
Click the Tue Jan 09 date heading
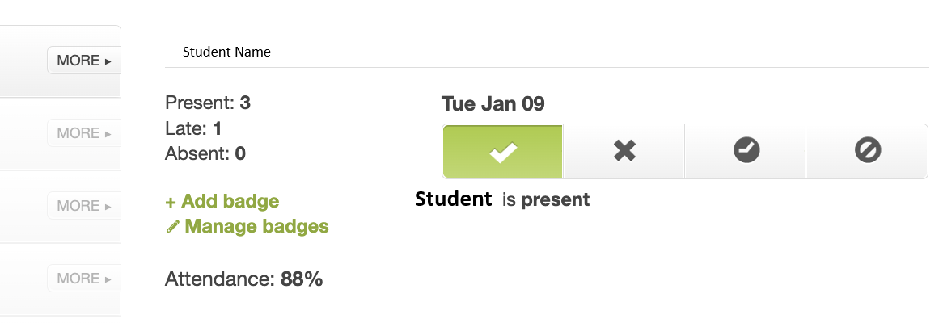pyautogui.click(x=493, y=104)
